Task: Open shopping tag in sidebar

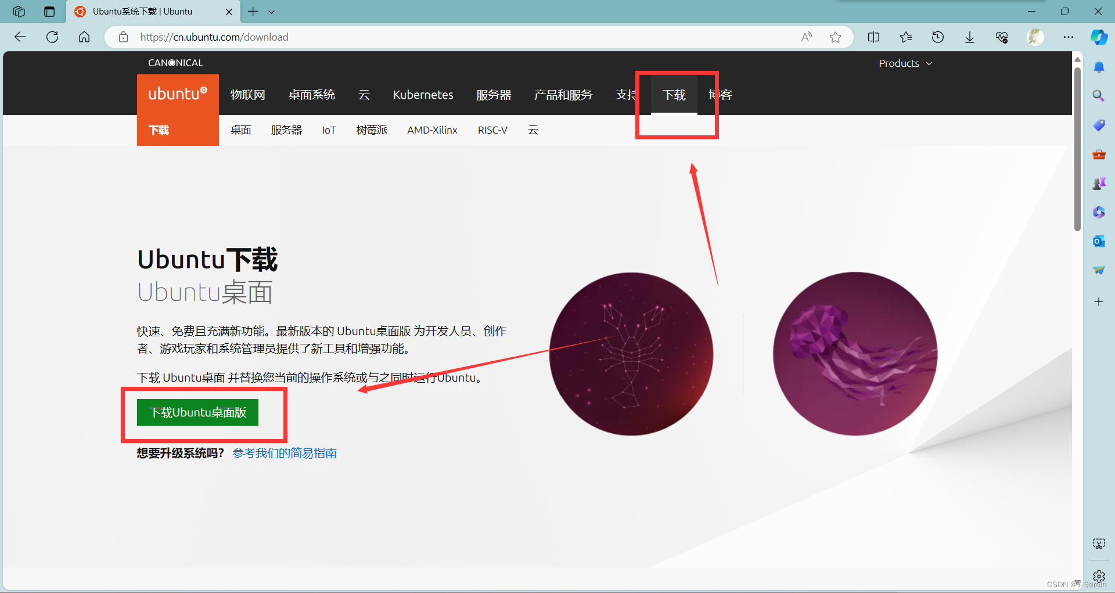Action: coord(1099,125)
